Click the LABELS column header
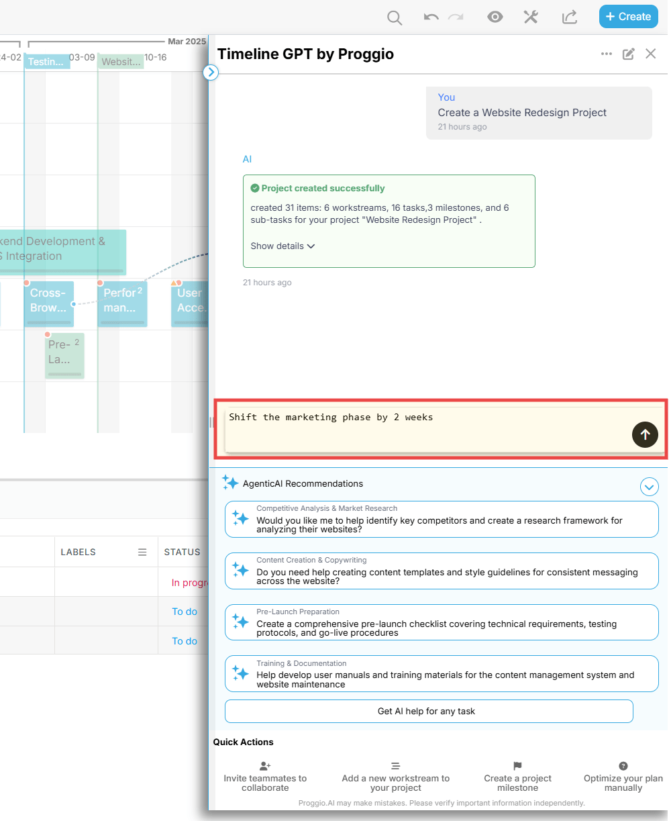The image size is (669, 821). [x=79, y=552]
